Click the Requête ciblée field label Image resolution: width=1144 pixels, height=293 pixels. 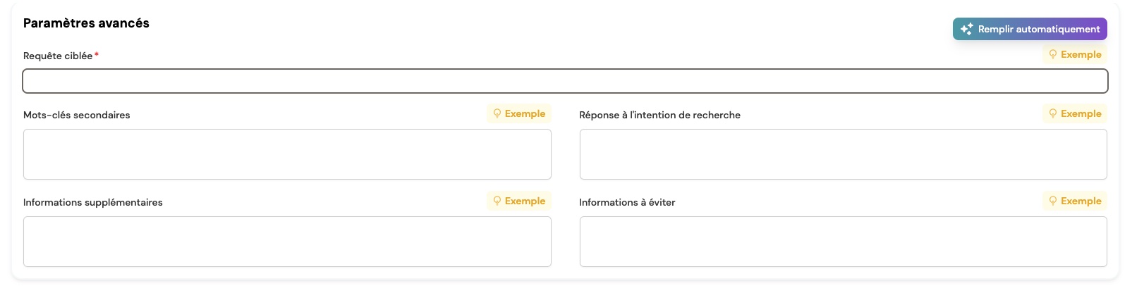[x=58, y=56]
